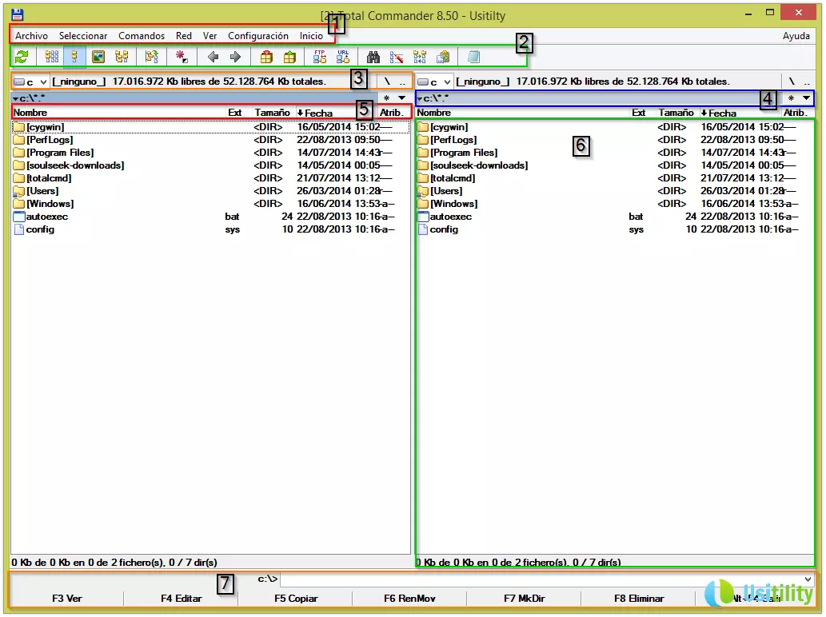The width and height of the screenshot is (826, 617).
Task: Toggle the brief file list view icon
Action: coord(52,57)
